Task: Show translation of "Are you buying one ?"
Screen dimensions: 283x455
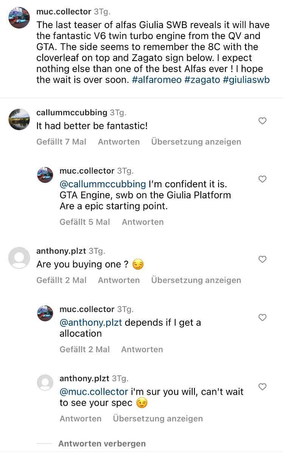Action: 196,280
